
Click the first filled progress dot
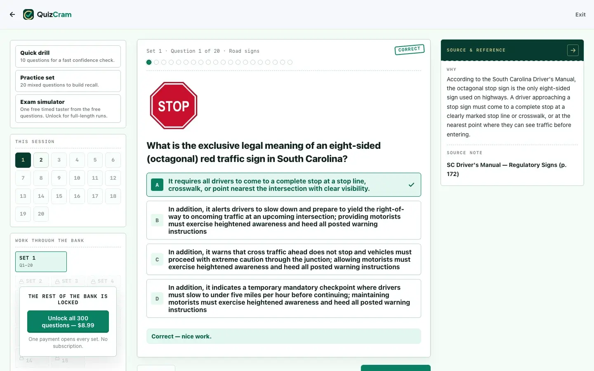coord(149,62)
